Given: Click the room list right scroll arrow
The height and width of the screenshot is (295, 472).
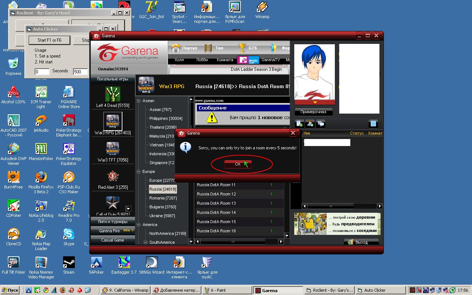Looking at the screenshot, I should pos(281,242).
